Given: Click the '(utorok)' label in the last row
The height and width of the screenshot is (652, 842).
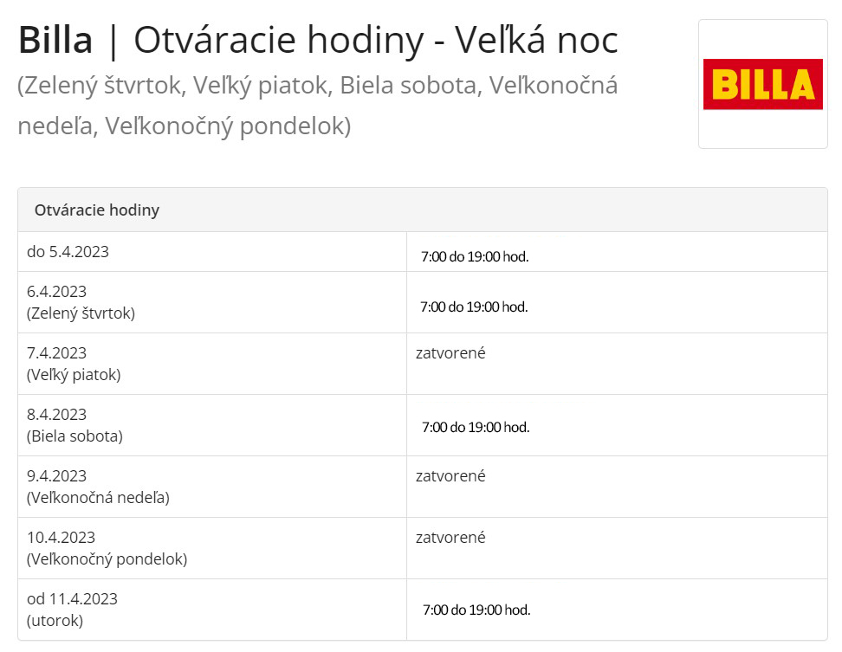Looking at the screenshot, I should (x=55, y=621).
